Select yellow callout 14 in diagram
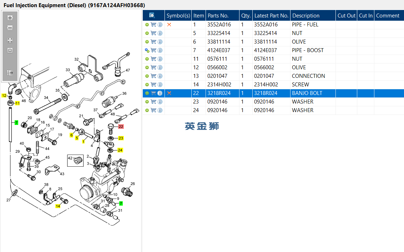Image resolution: width=404 pixels, height=252 pixels. [x=58, y=206]
